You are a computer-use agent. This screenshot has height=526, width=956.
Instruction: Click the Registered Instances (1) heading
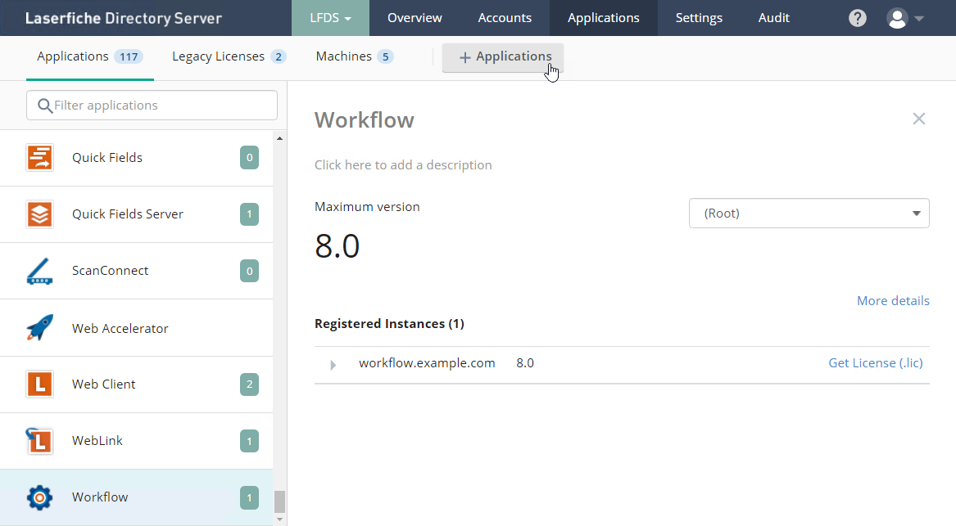(389, 324)
